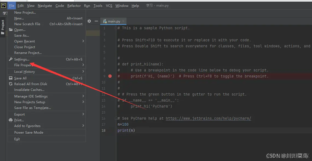Switch to the main.py editor tab

click(x=113, y=21)
